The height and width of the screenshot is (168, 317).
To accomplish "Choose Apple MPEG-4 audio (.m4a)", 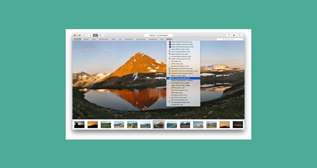I will pos(183,49).
